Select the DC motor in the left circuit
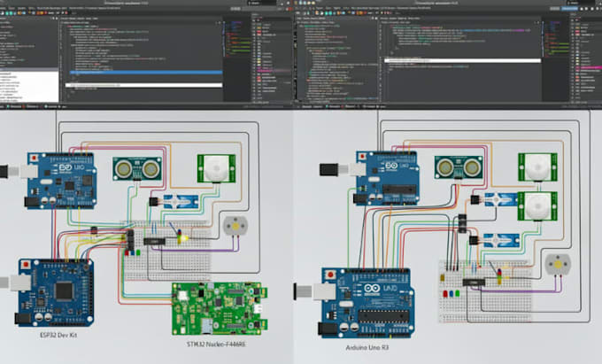Screen dimensions: 602x364 (235, 226)
